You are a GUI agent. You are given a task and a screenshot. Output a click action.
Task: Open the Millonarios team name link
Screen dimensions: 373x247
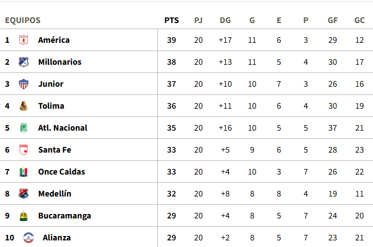coord(60,62)
